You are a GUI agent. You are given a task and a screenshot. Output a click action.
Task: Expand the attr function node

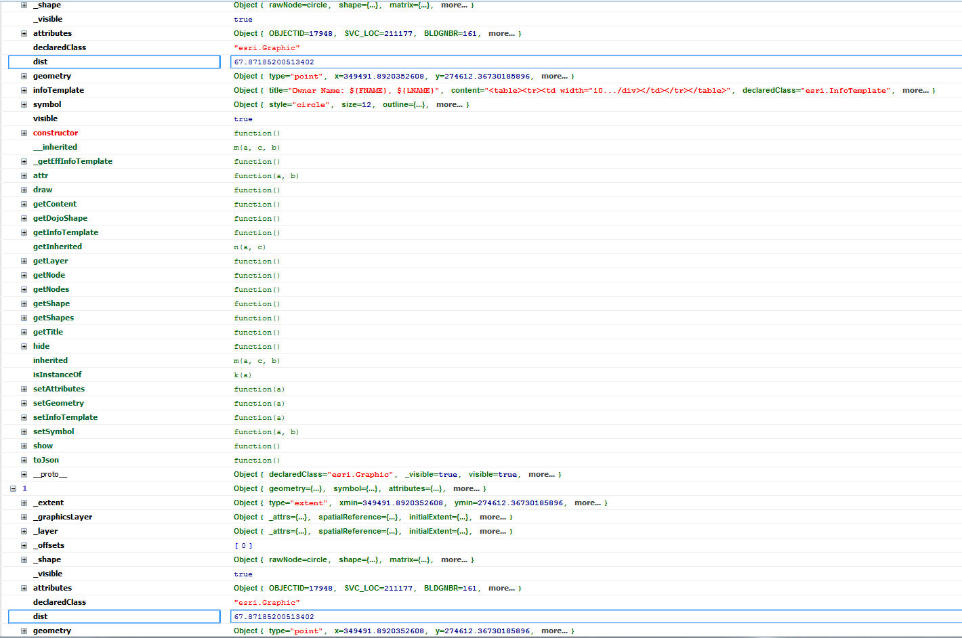tap(24, 175)
